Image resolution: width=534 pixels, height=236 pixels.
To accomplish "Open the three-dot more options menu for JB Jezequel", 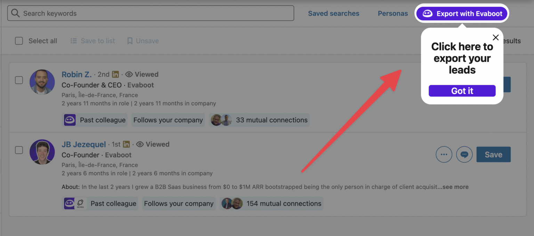I will click(444, 154).
